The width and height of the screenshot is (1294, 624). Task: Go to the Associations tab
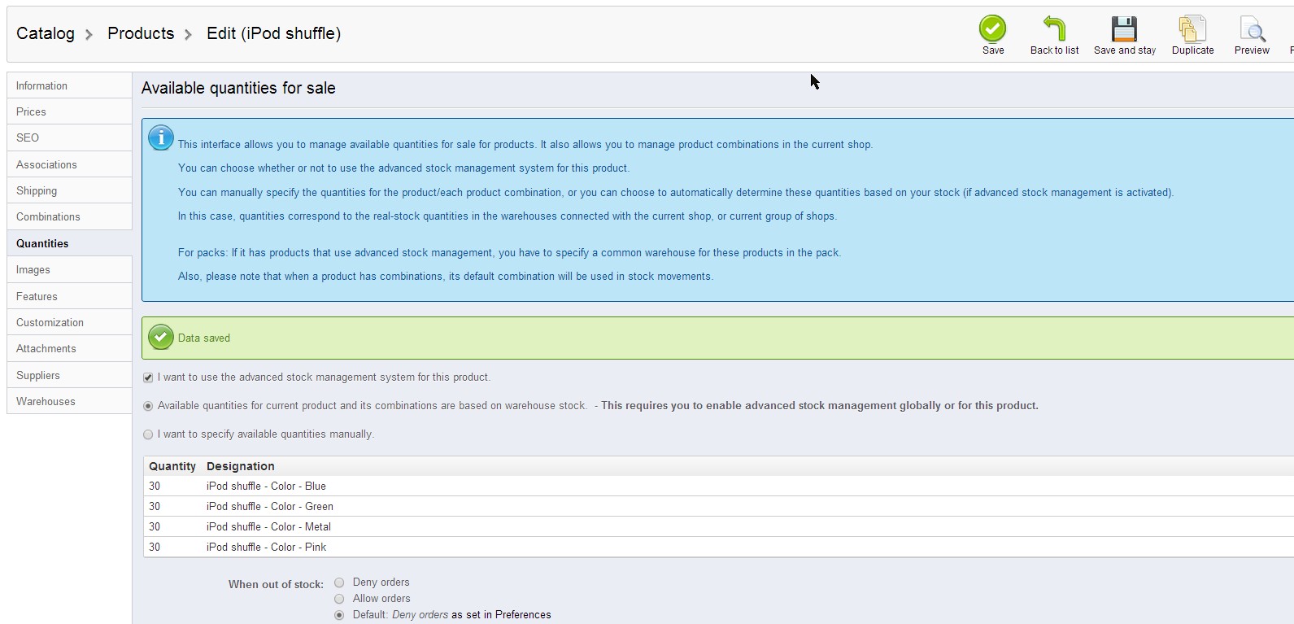tap(69, 164)
